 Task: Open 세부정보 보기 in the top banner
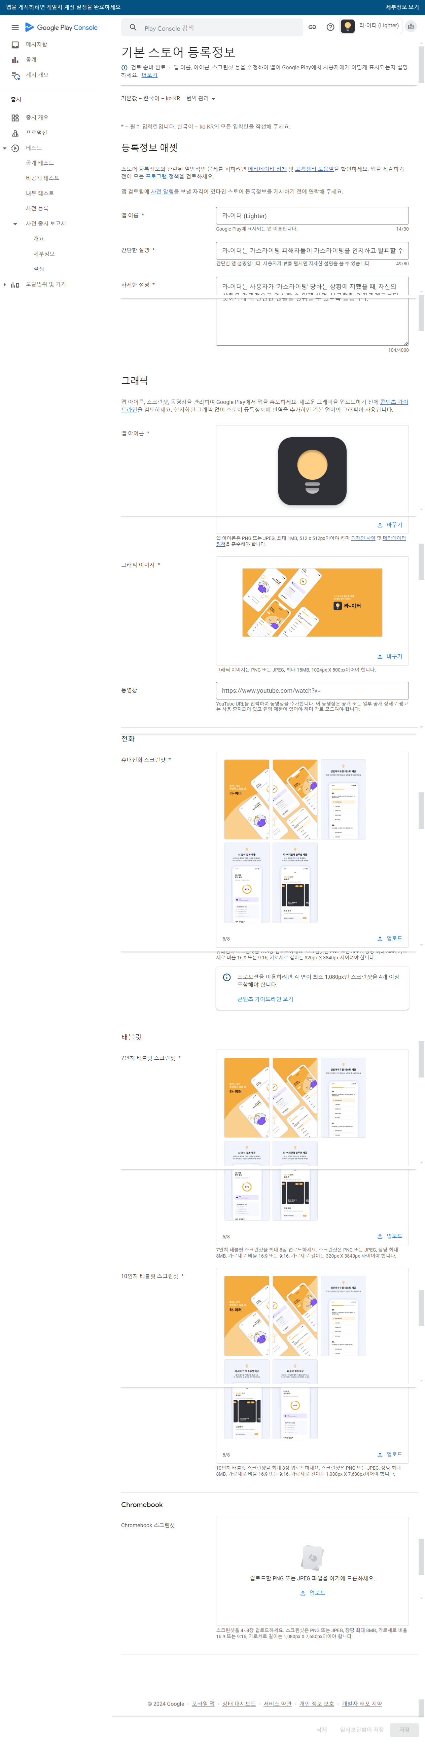coord(402,7)
